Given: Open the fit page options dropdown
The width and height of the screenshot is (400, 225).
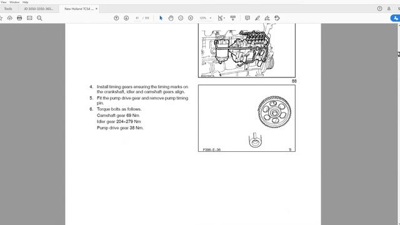Looking at the screenshot, I should [221, 18].
